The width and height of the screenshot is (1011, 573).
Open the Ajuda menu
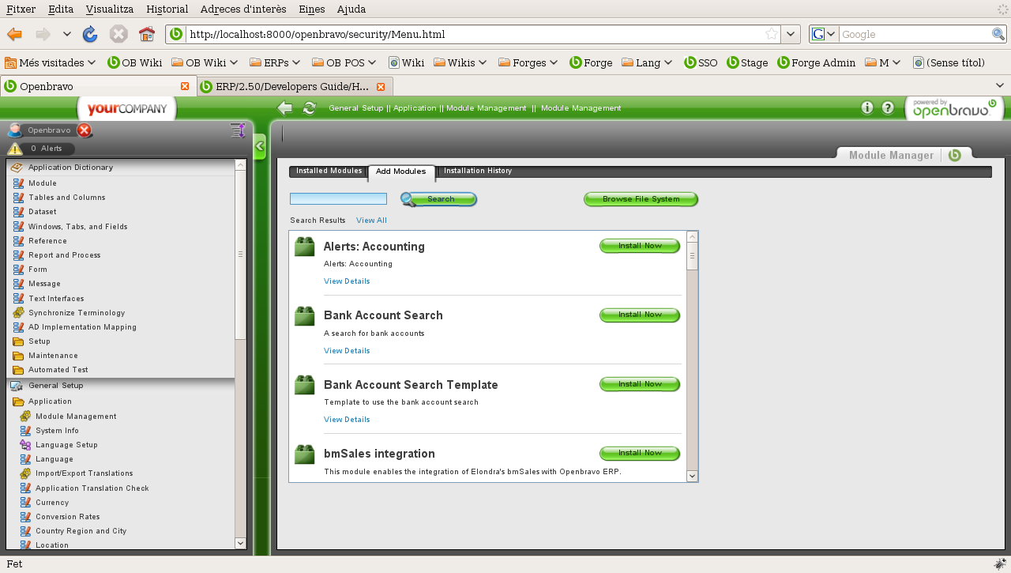click(x=351, y=9)
